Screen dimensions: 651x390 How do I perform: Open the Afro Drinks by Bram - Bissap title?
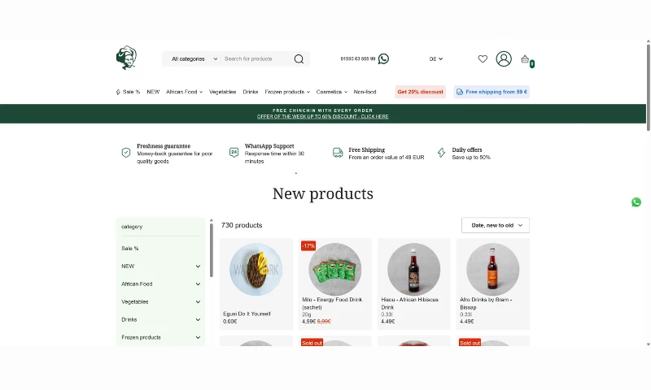(486, 303)
